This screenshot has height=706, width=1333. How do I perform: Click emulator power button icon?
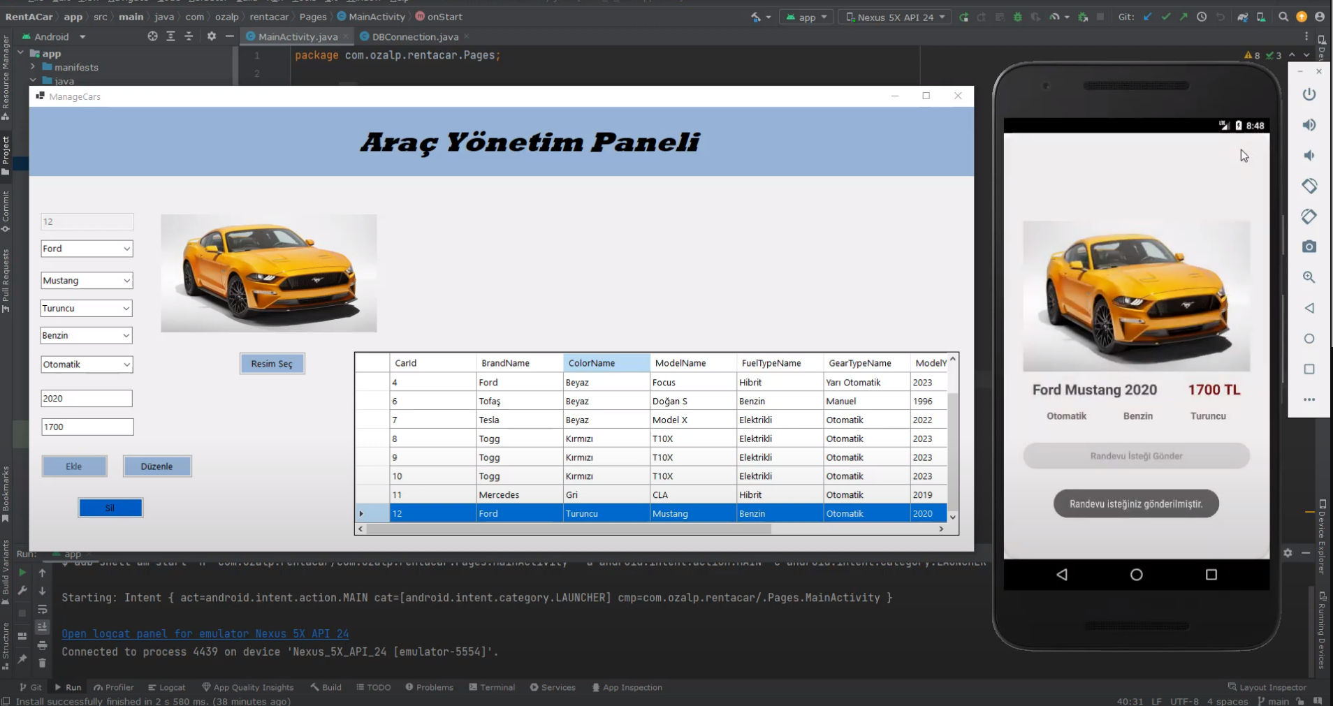coord(1309,94)
